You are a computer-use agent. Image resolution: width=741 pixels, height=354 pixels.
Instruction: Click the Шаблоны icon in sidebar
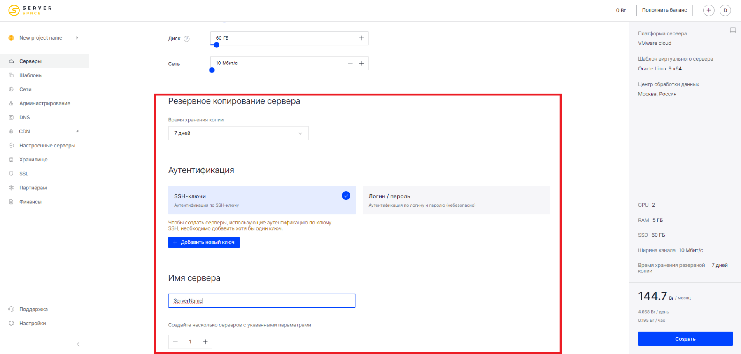point(11,75)
